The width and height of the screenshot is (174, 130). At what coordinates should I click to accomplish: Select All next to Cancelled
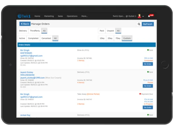click(x=55, y=38)
